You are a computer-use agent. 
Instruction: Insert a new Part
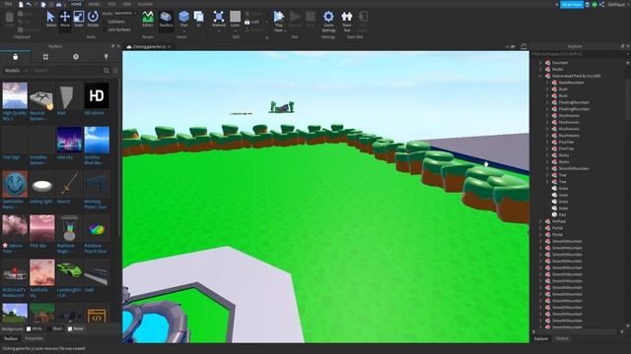click(184, 19)
